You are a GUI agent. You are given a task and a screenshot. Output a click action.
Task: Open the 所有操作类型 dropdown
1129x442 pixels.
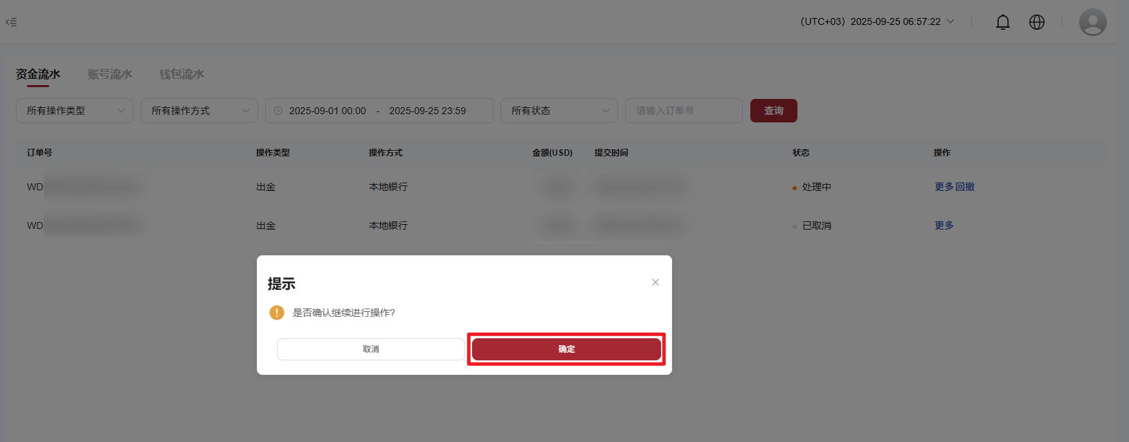(75, 111)
